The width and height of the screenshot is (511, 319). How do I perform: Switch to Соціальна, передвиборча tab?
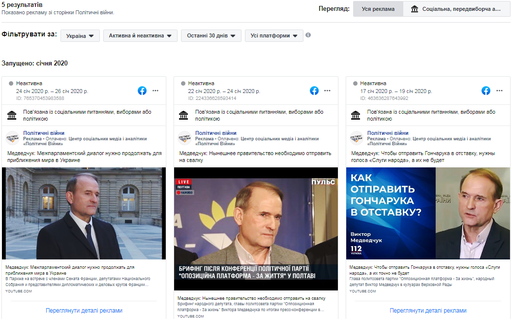456,9
